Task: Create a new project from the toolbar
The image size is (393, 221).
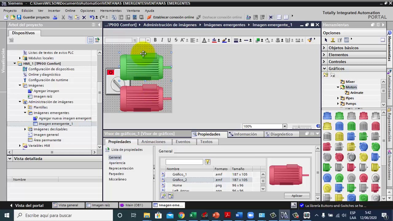Action: 6,17
